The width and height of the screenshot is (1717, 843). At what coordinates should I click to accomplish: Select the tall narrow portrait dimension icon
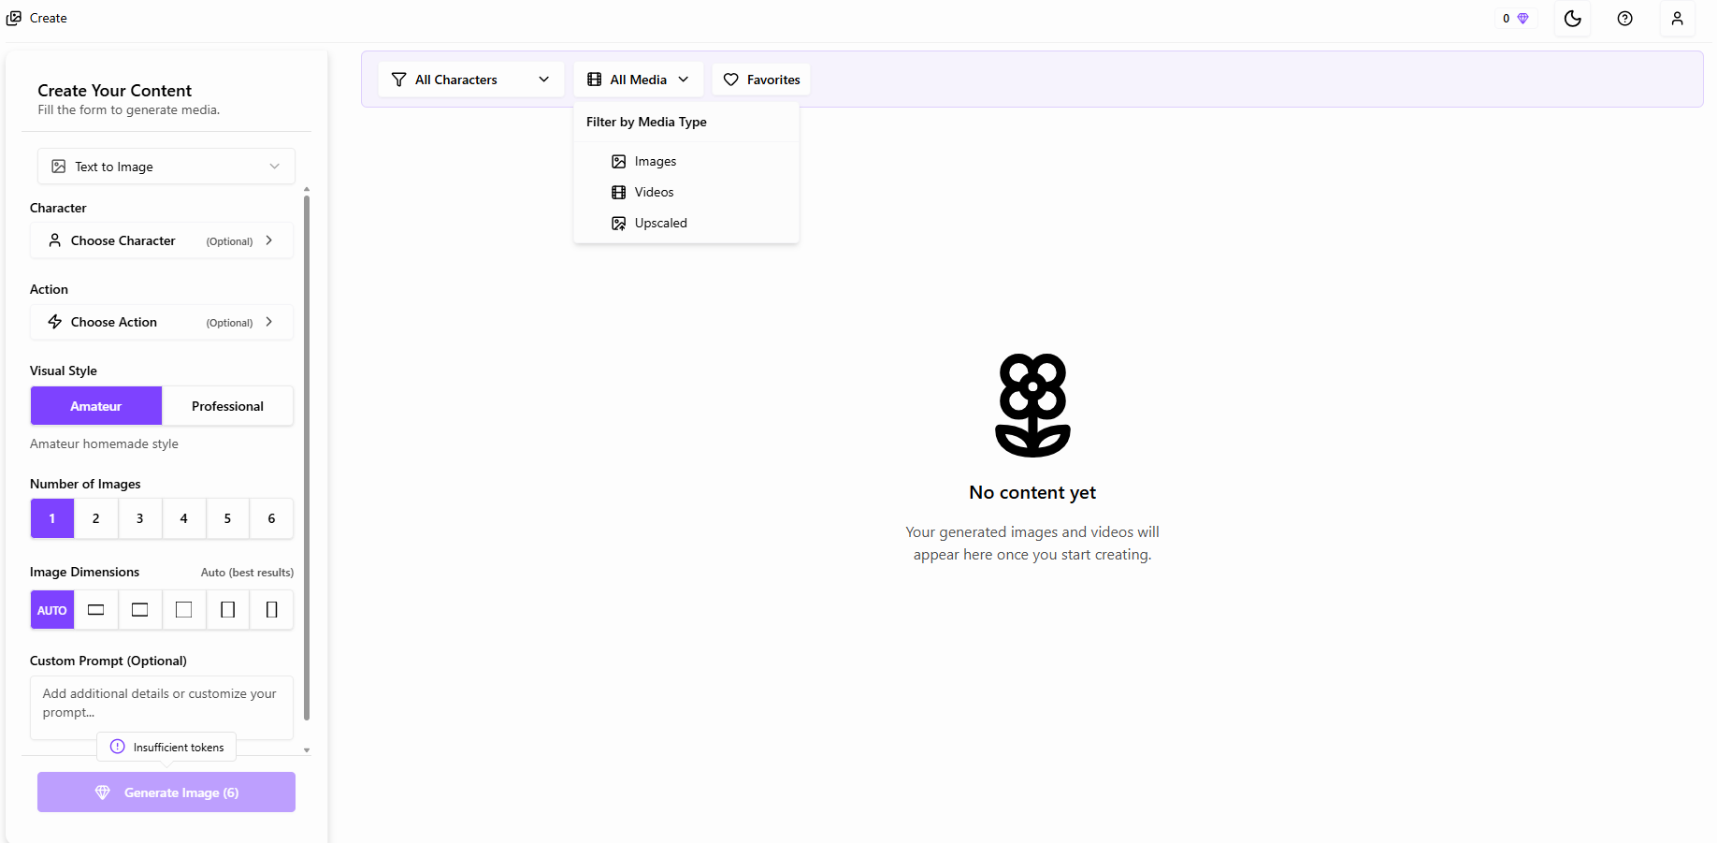tap(271, 610)
